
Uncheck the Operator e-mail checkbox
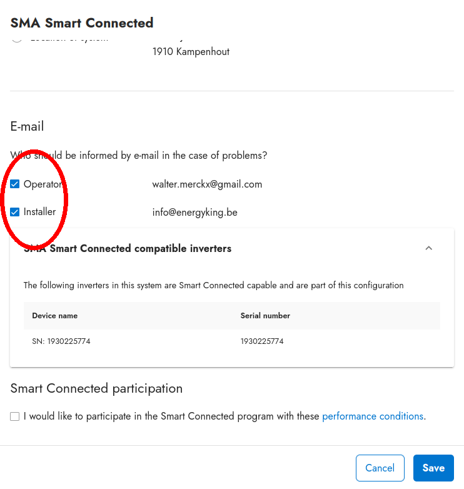15,184
